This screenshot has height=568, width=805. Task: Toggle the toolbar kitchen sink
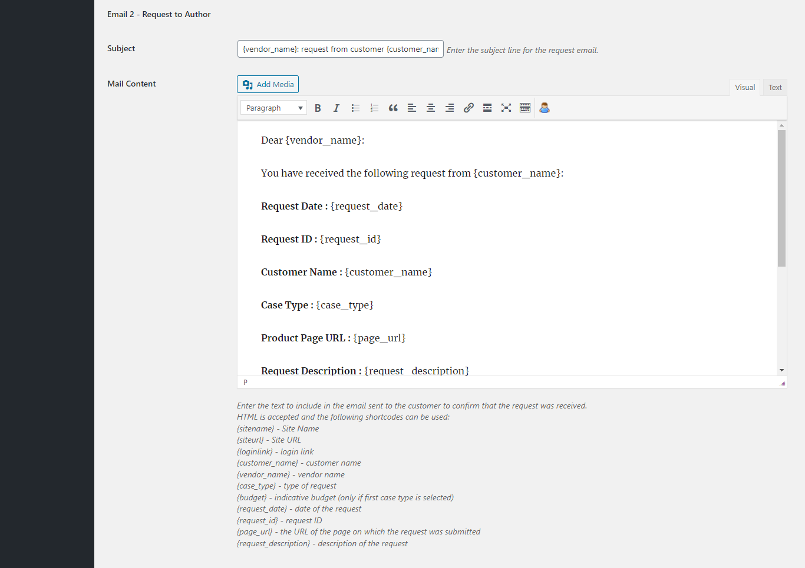525,108
